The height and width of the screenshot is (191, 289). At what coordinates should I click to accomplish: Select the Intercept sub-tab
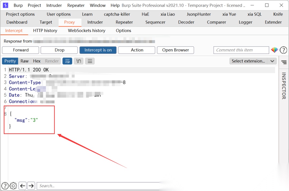[14, 30]
